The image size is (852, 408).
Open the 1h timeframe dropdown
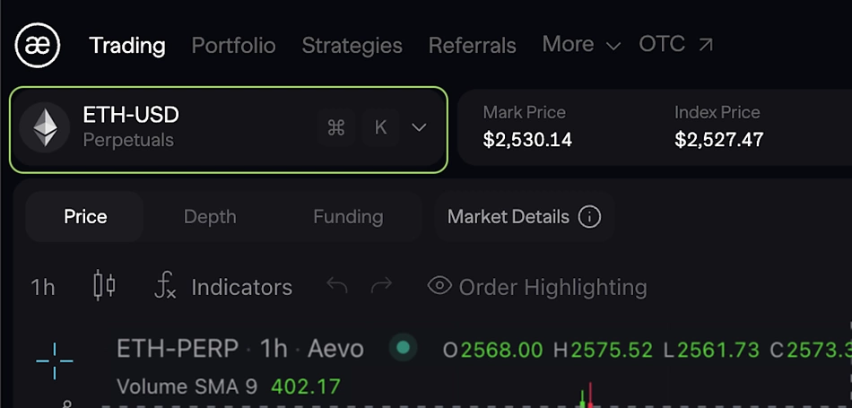click(42, 287)
